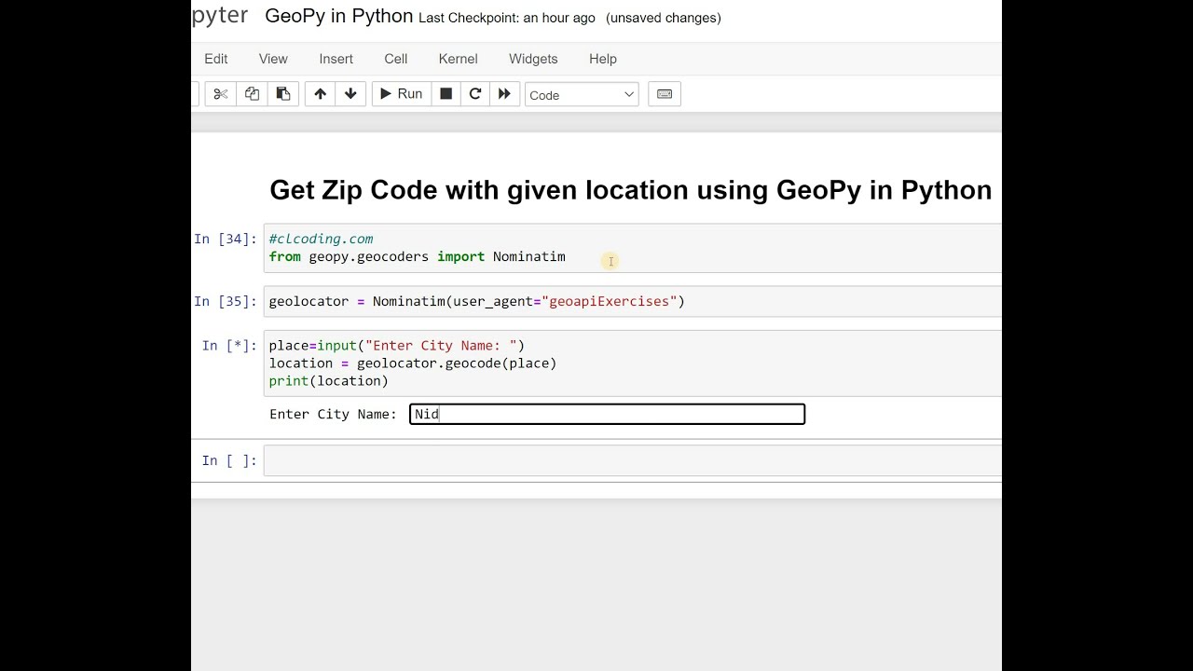Click Last Checkpoint an hour ago text
This screenshot has height=671, width=1193.
pyautogui.click(x=507, y=18)
